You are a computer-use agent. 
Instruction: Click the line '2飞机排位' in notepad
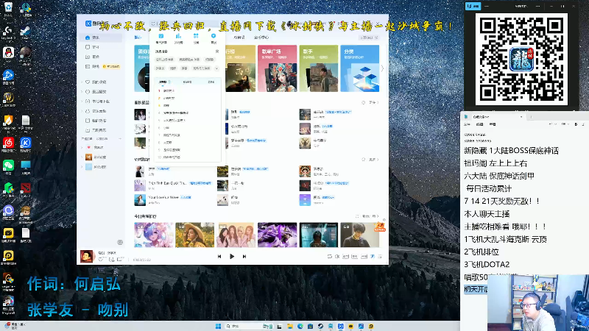point(482,252)
